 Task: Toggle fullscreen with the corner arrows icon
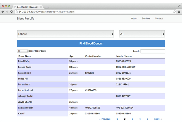(x=179, y=6)
